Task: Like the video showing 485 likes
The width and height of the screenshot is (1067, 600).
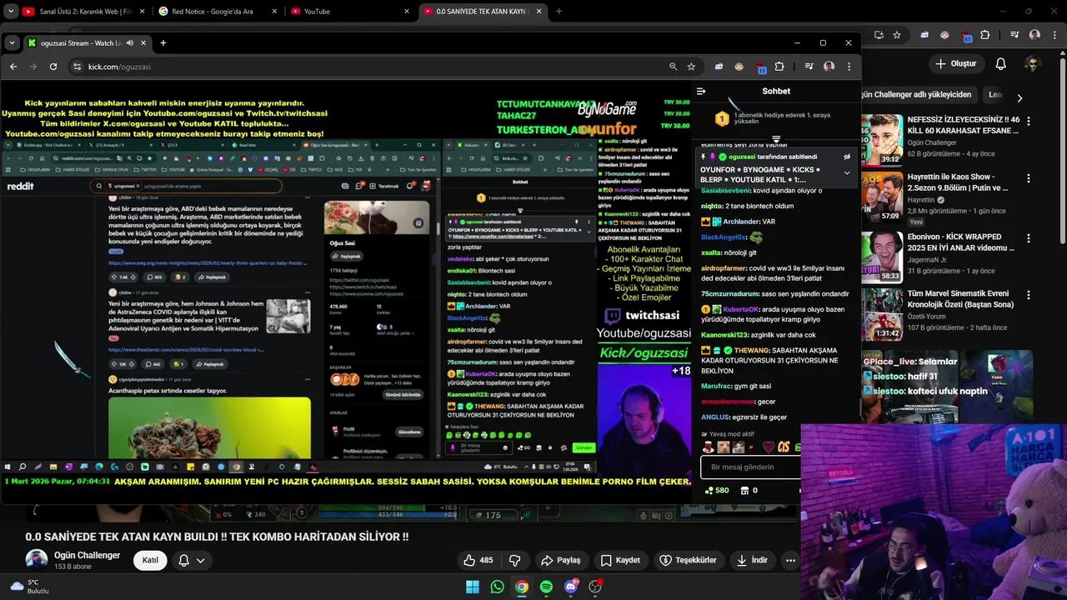Action: click(478, 560)
